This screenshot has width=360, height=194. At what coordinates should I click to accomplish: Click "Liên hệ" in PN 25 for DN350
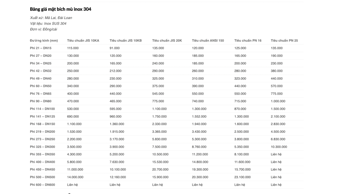coord(276,154)
